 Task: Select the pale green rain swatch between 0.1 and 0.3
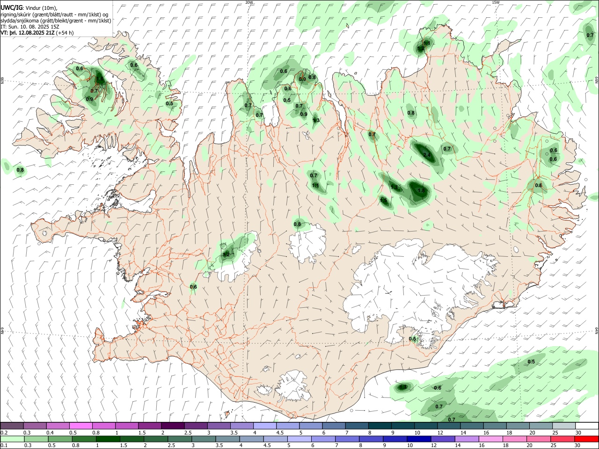point(12,439)
